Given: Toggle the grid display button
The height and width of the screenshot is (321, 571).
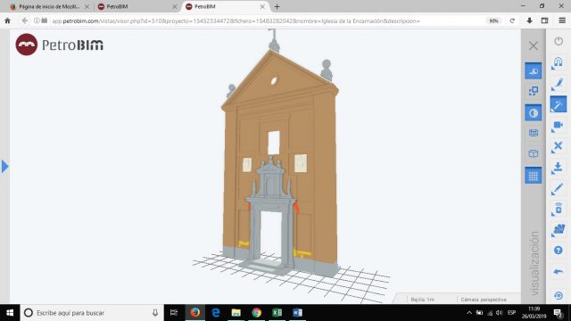Looking at the screenshot, I should click(534, 176).
